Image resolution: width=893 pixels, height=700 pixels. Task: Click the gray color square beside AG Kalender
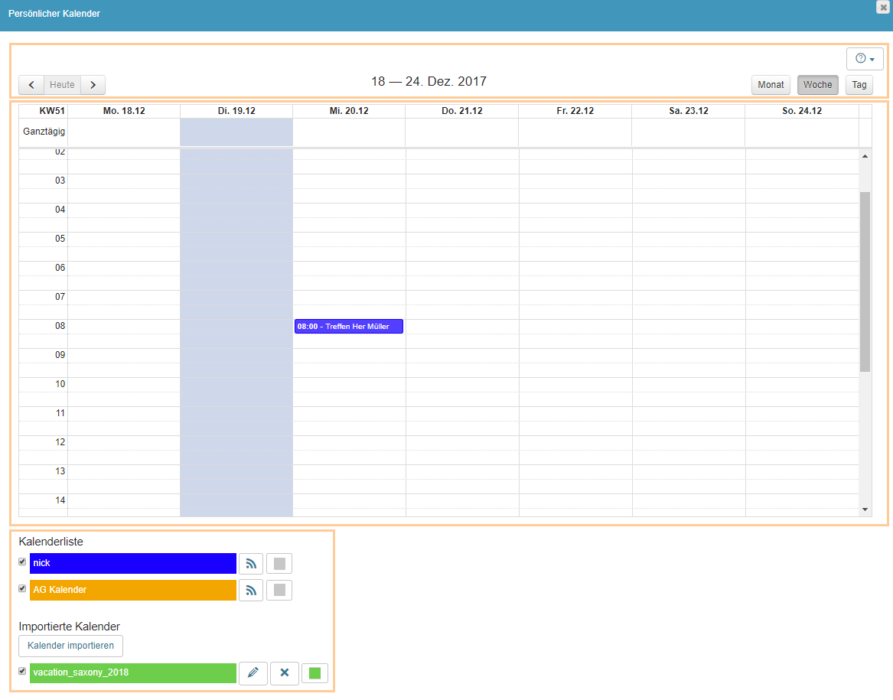click(x=279, y=590)
